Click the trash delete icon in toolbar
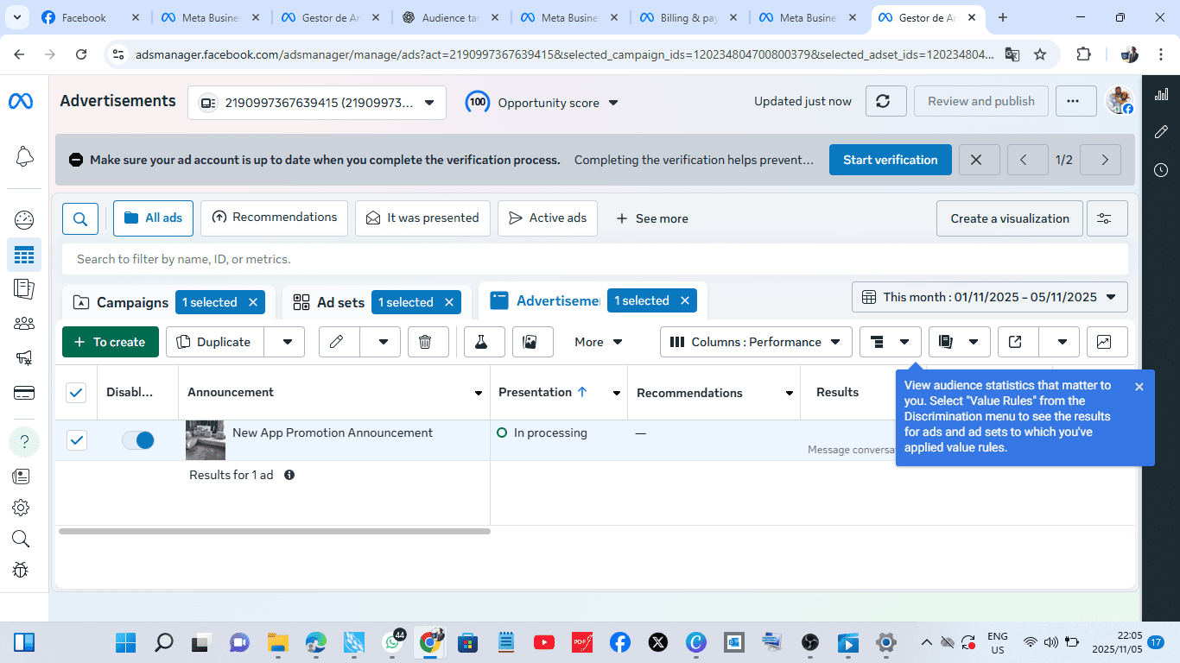The image size is (1180, 663). [425, 342]
